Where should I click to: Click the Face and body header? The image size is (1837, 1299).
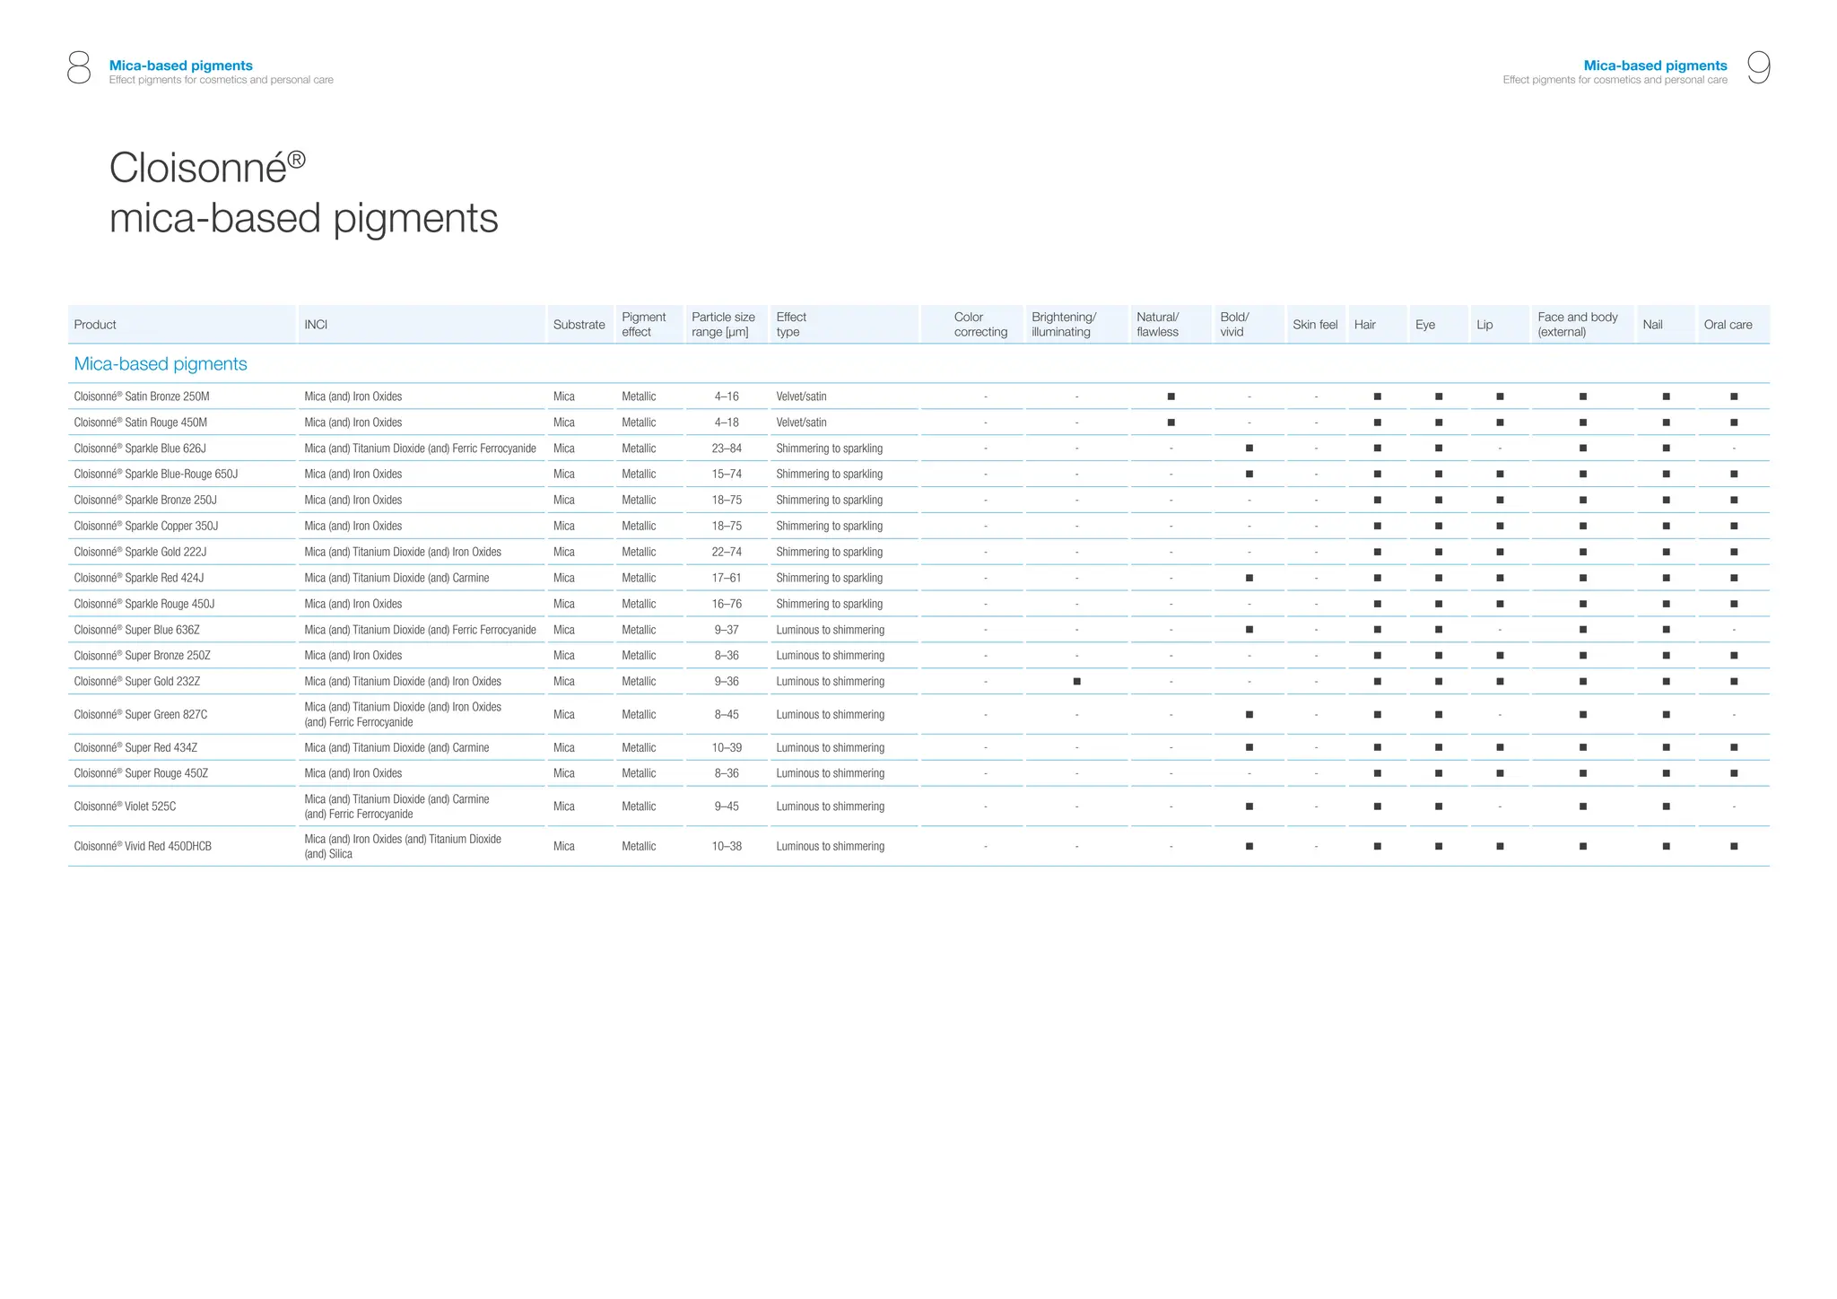point(1577,325)
